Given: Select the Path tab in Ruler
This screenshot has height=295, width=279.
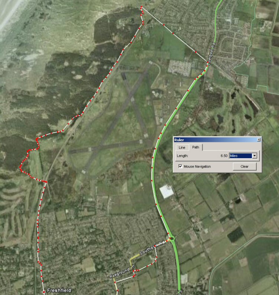Looking at the screenshot, I should pyautogui.click(x=196, y=147).
